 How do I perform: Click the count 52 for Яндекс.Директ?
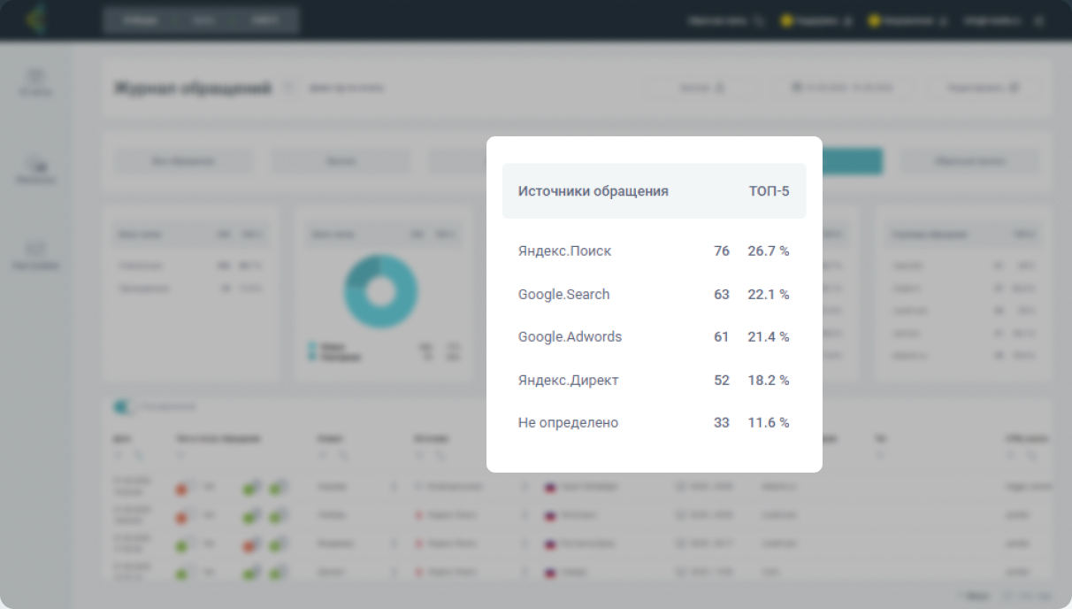722,381
